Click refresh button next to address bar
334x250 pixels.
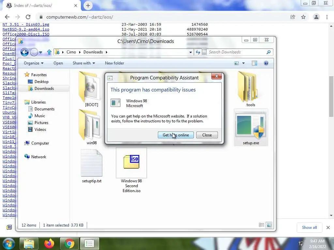198,52
